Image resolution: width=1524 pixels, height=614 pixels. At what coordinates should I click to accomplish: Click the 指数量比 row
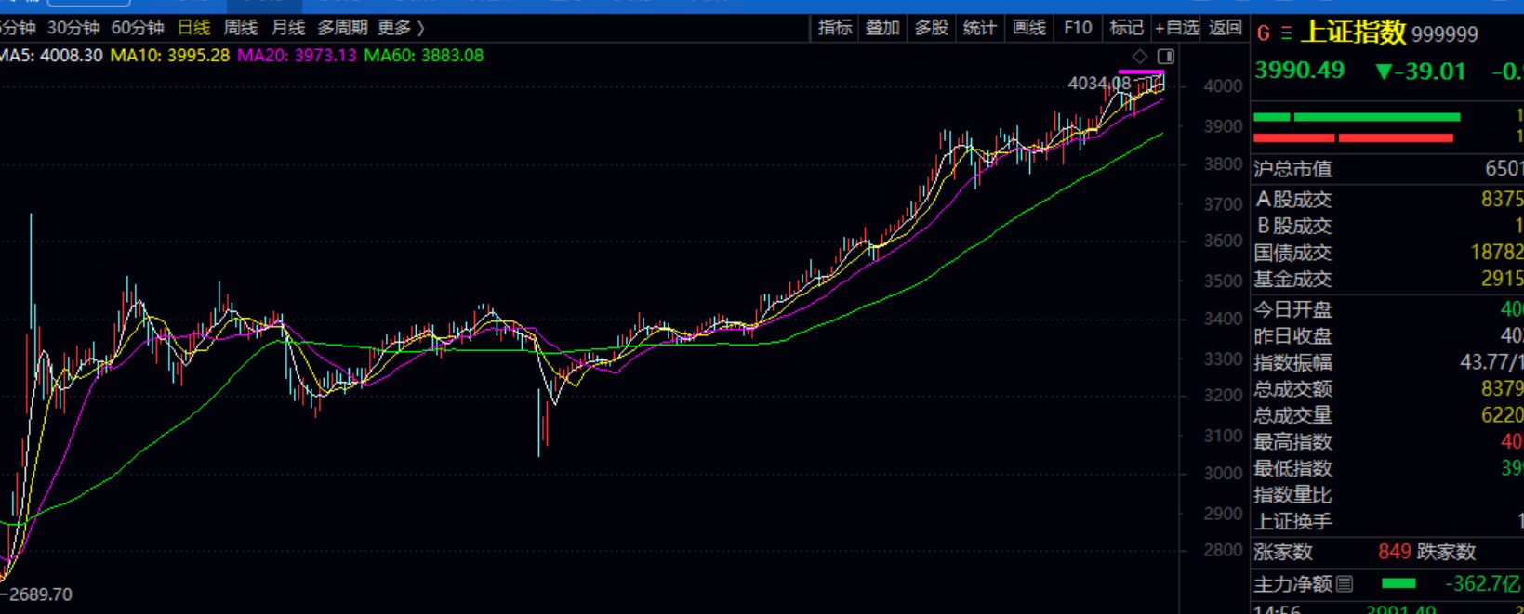[1388, 495]
